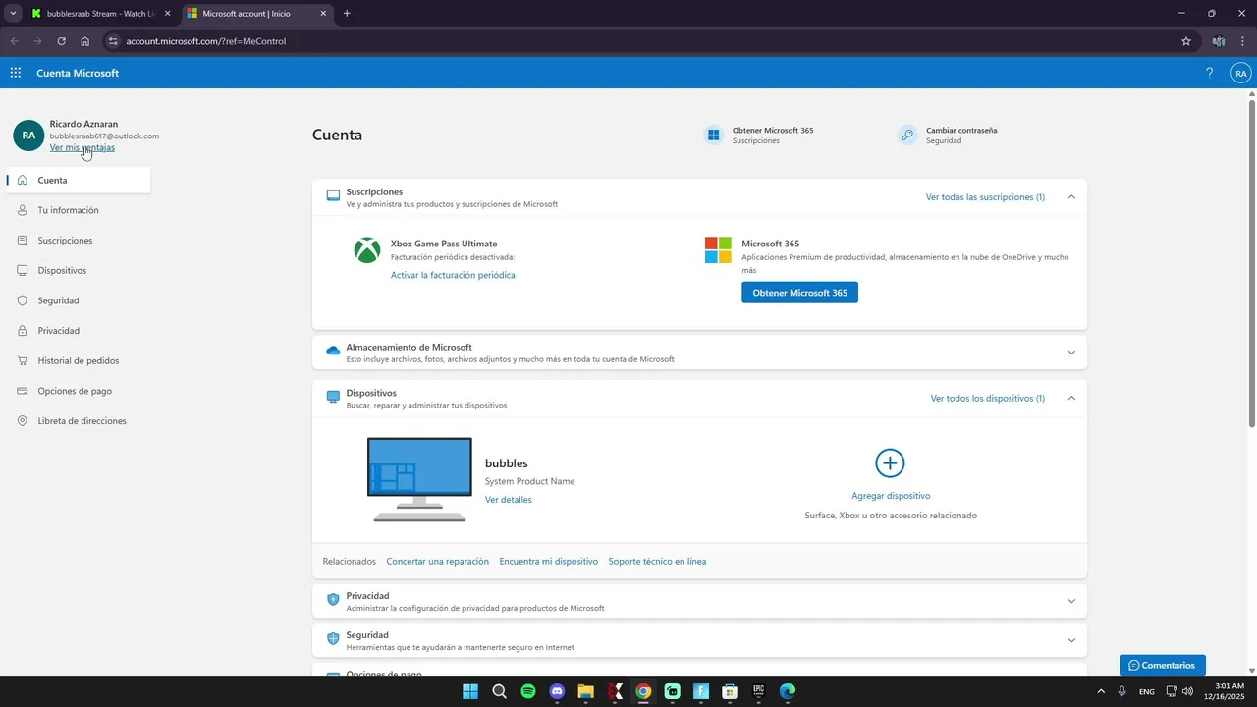Click Activar la facturación periódica link
The image size is (1257, 707).
tap(453, 275)
